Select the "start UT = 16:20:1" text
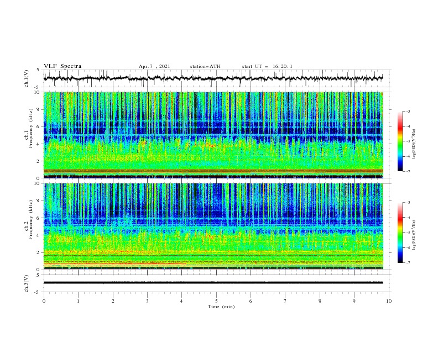438x338 pixels. click(x=267, y=66)
